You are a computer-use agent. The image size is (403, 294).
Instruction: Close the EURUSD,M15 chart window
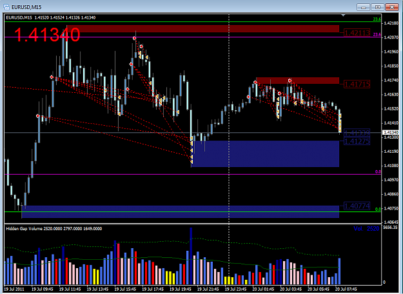[392, 7]
